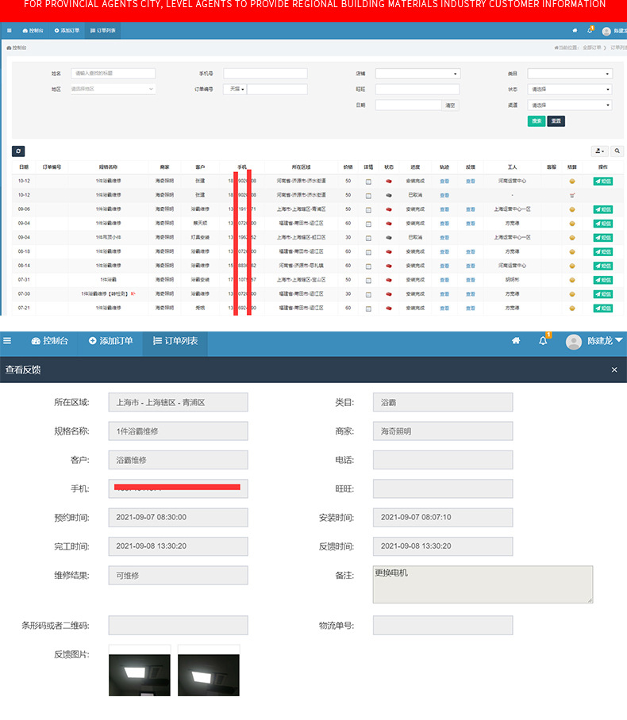This screenshot has width=627, height=720.
Task: Open the 状态 status dropdown
Action: 570,89
